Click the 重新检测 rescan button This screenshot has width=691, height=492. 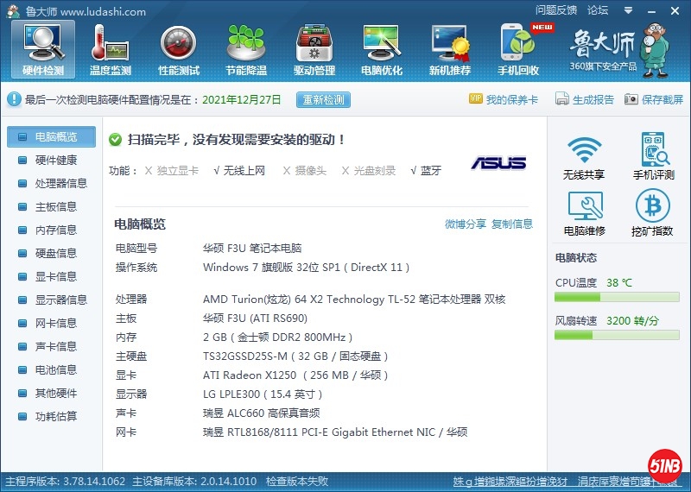pos(323,99)
